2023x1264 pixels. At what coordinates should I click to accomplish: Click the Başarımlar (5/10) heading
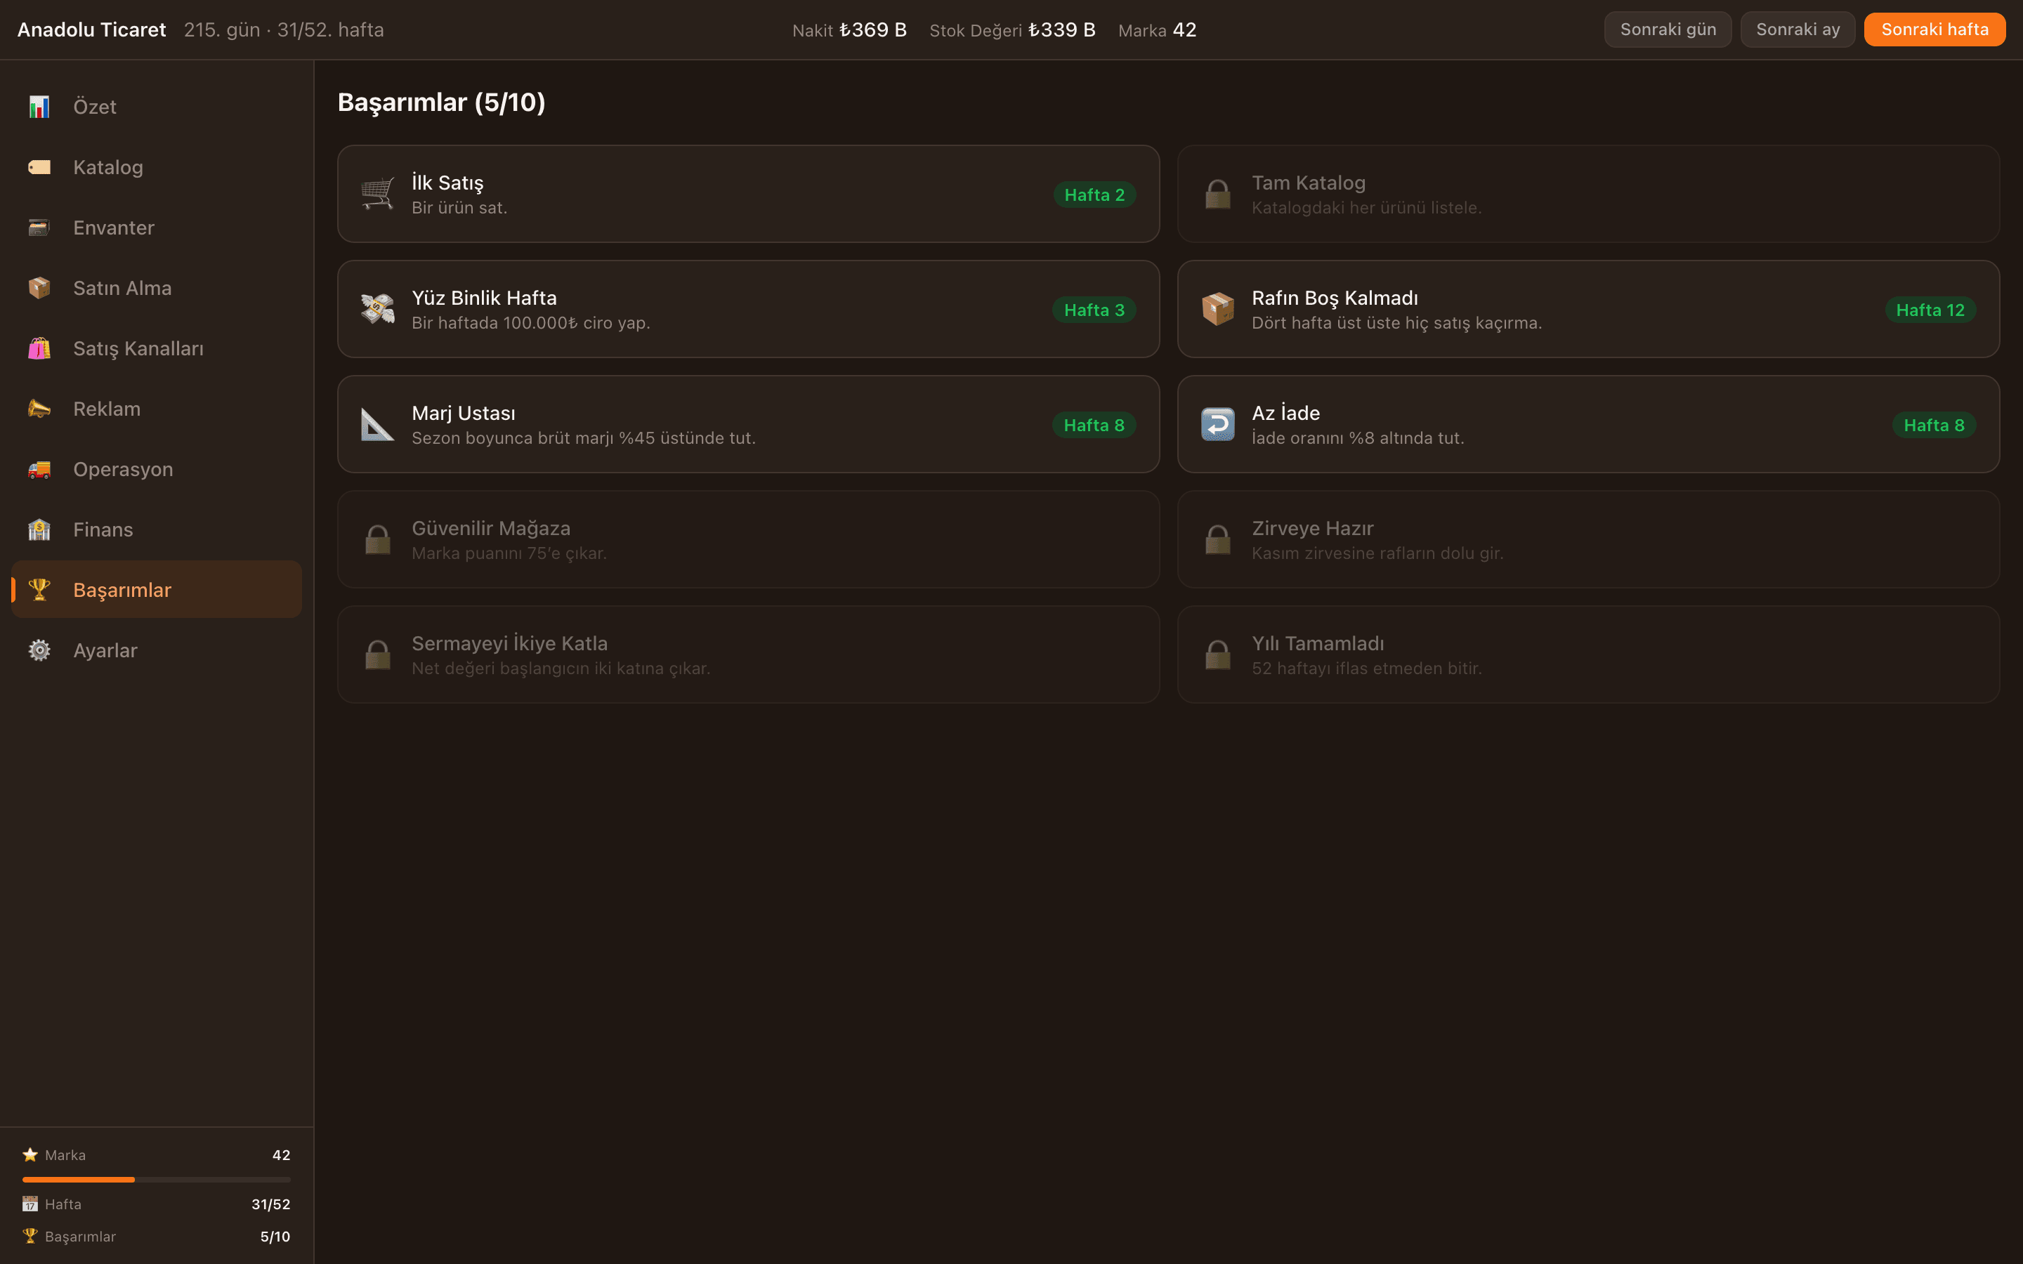point(441,102)
